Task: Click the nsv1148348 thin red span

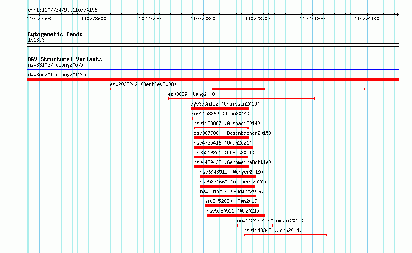Action: pos(285,235)
